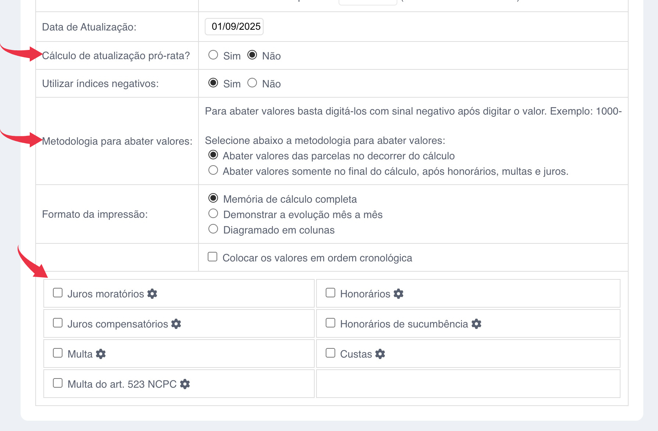The height and width of the screenshot is (431, 658).
Task: Check the Multa do art. 523 NCPC box
Action: (x=58, y=383)
